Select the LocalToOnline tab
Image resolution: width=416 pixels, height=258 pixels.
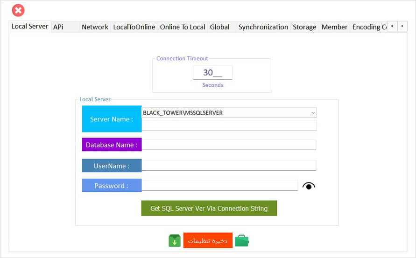[x=134, y=27]
